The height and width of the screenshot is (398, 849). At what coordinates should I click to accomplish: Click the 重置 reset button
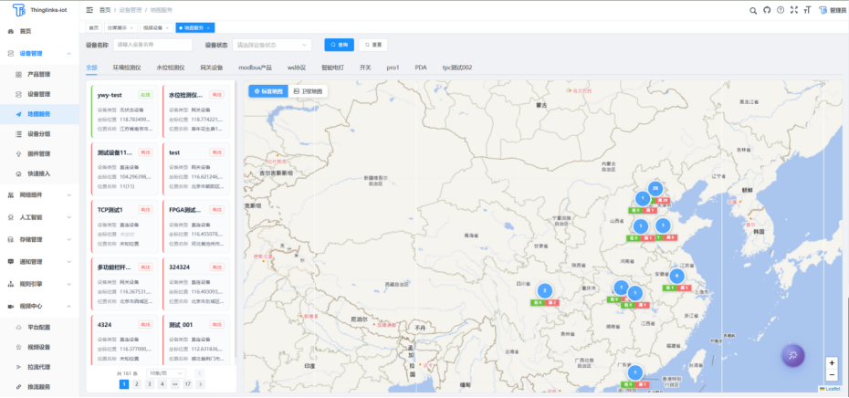pos(373,45)
